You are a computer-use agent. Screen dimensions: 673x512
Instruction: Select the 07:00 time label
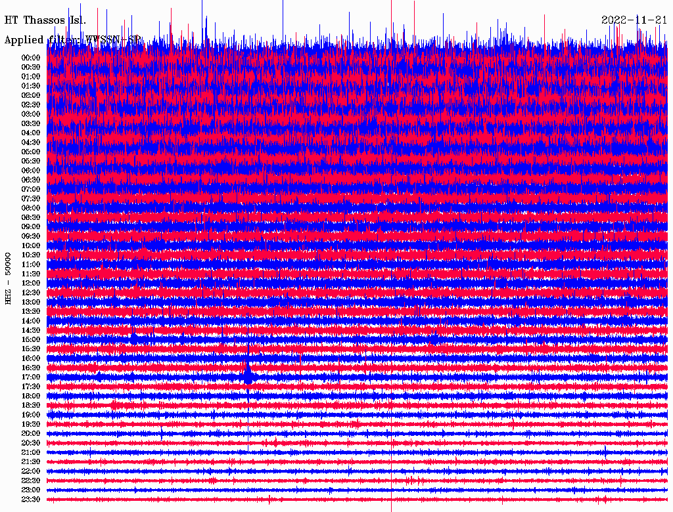coord(31,190)
